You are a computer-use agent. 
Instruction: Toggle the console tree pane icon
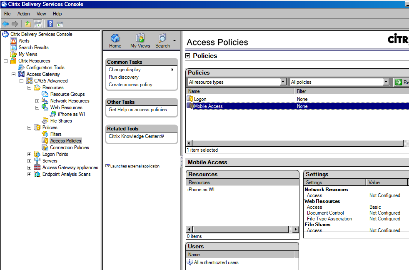pyautogui.click(x=37, y=24)
